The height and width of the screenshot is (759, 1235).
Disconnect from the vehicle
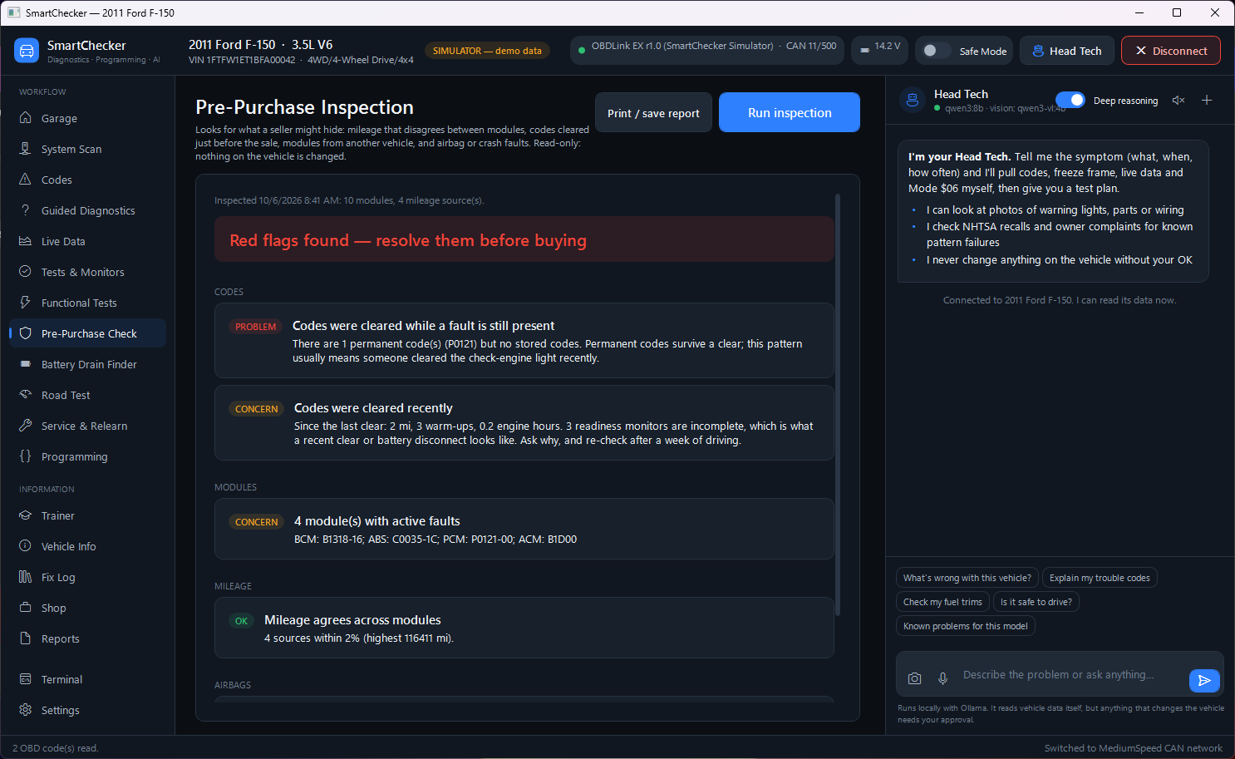pos(1171,51)
